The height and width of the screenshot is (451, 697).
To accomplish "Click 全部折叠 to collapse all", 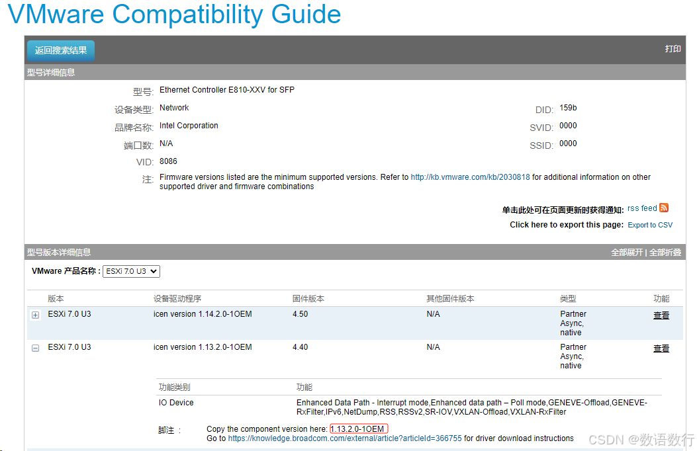I will click(x=665, y=253).
